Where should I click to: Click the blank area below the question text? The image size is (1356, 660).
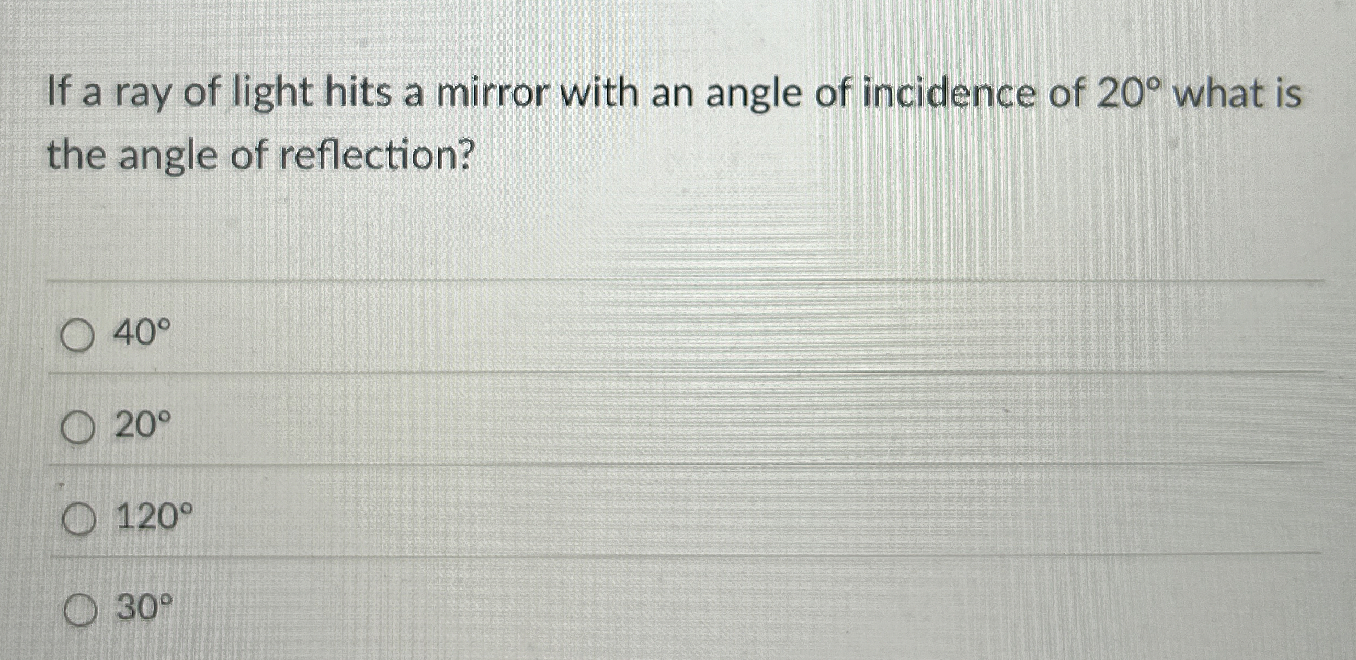click(x=658, y=225)
